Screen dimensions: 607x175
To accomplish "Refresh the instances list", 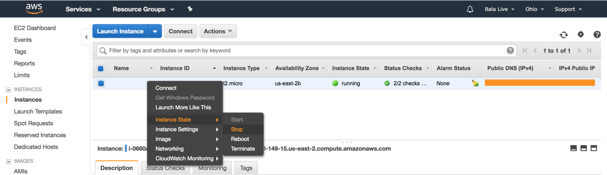I will [x=564, y=35].
